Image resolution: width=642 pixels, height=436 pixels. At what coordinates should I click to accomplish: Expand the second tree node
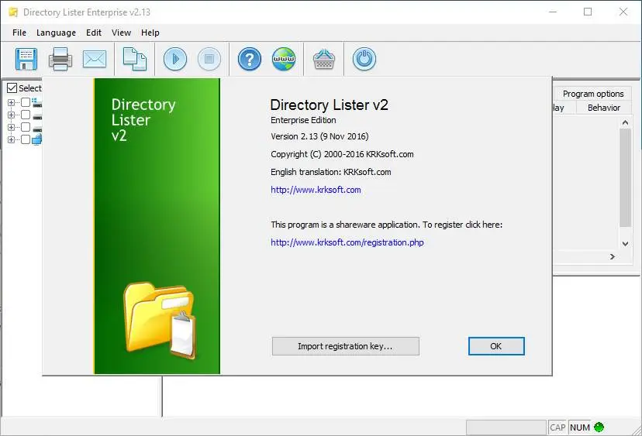11,115
